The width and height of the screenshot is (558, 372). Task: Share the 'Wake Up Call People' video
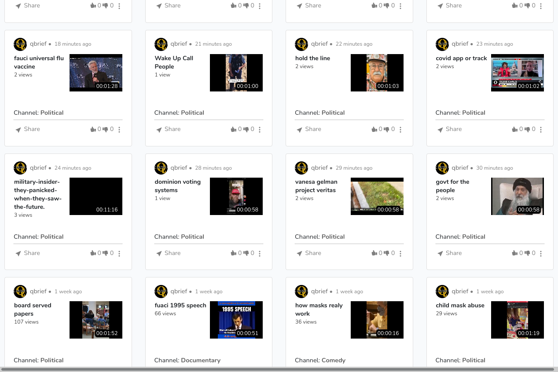coord(168,129)
